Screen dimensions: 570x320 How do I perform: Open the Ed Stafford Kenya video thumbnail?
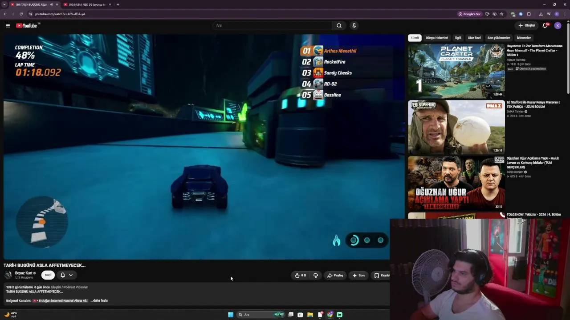click(x=456, y=127)
